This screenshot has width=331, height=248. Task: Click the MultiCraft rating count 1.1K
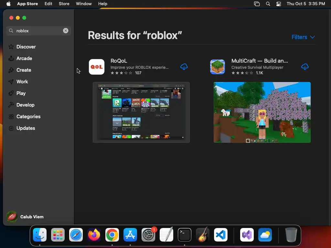tap(260, 73)
